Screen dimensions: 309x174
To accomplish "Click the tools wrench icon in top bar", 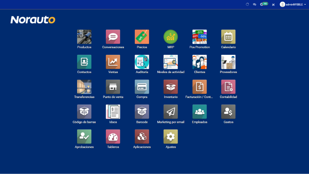I will (x=273, y=5).
